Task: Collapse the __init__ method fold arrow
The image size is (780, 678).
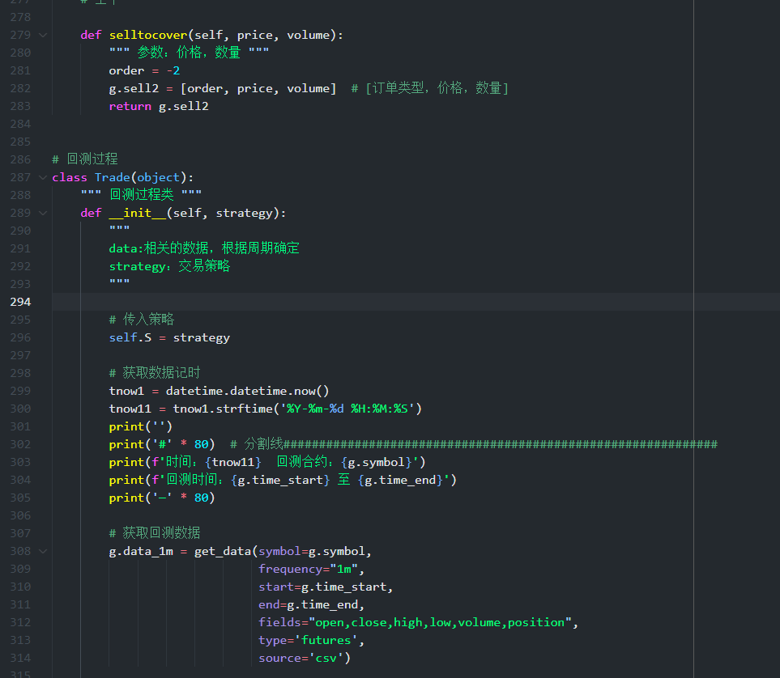Action: point(43,214)
